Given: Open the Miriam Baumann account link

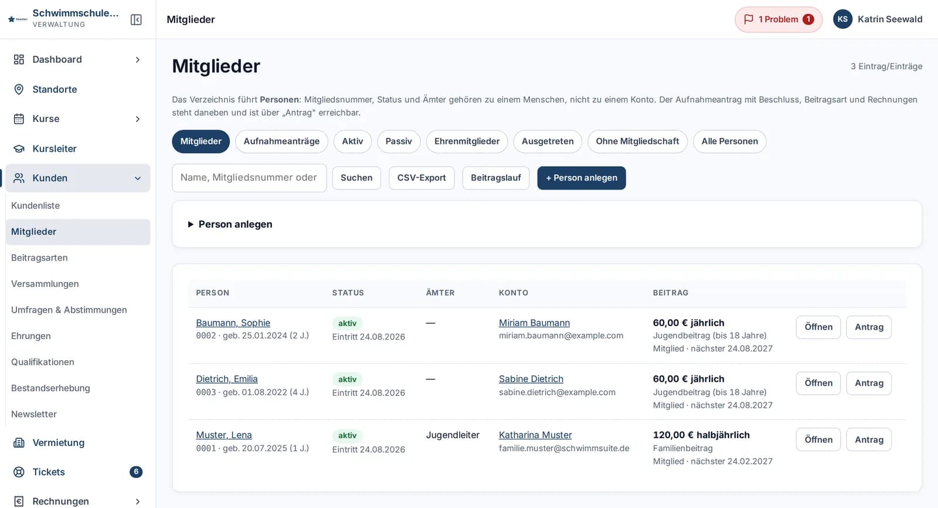Looking at the screenshot, I should 534,323.
